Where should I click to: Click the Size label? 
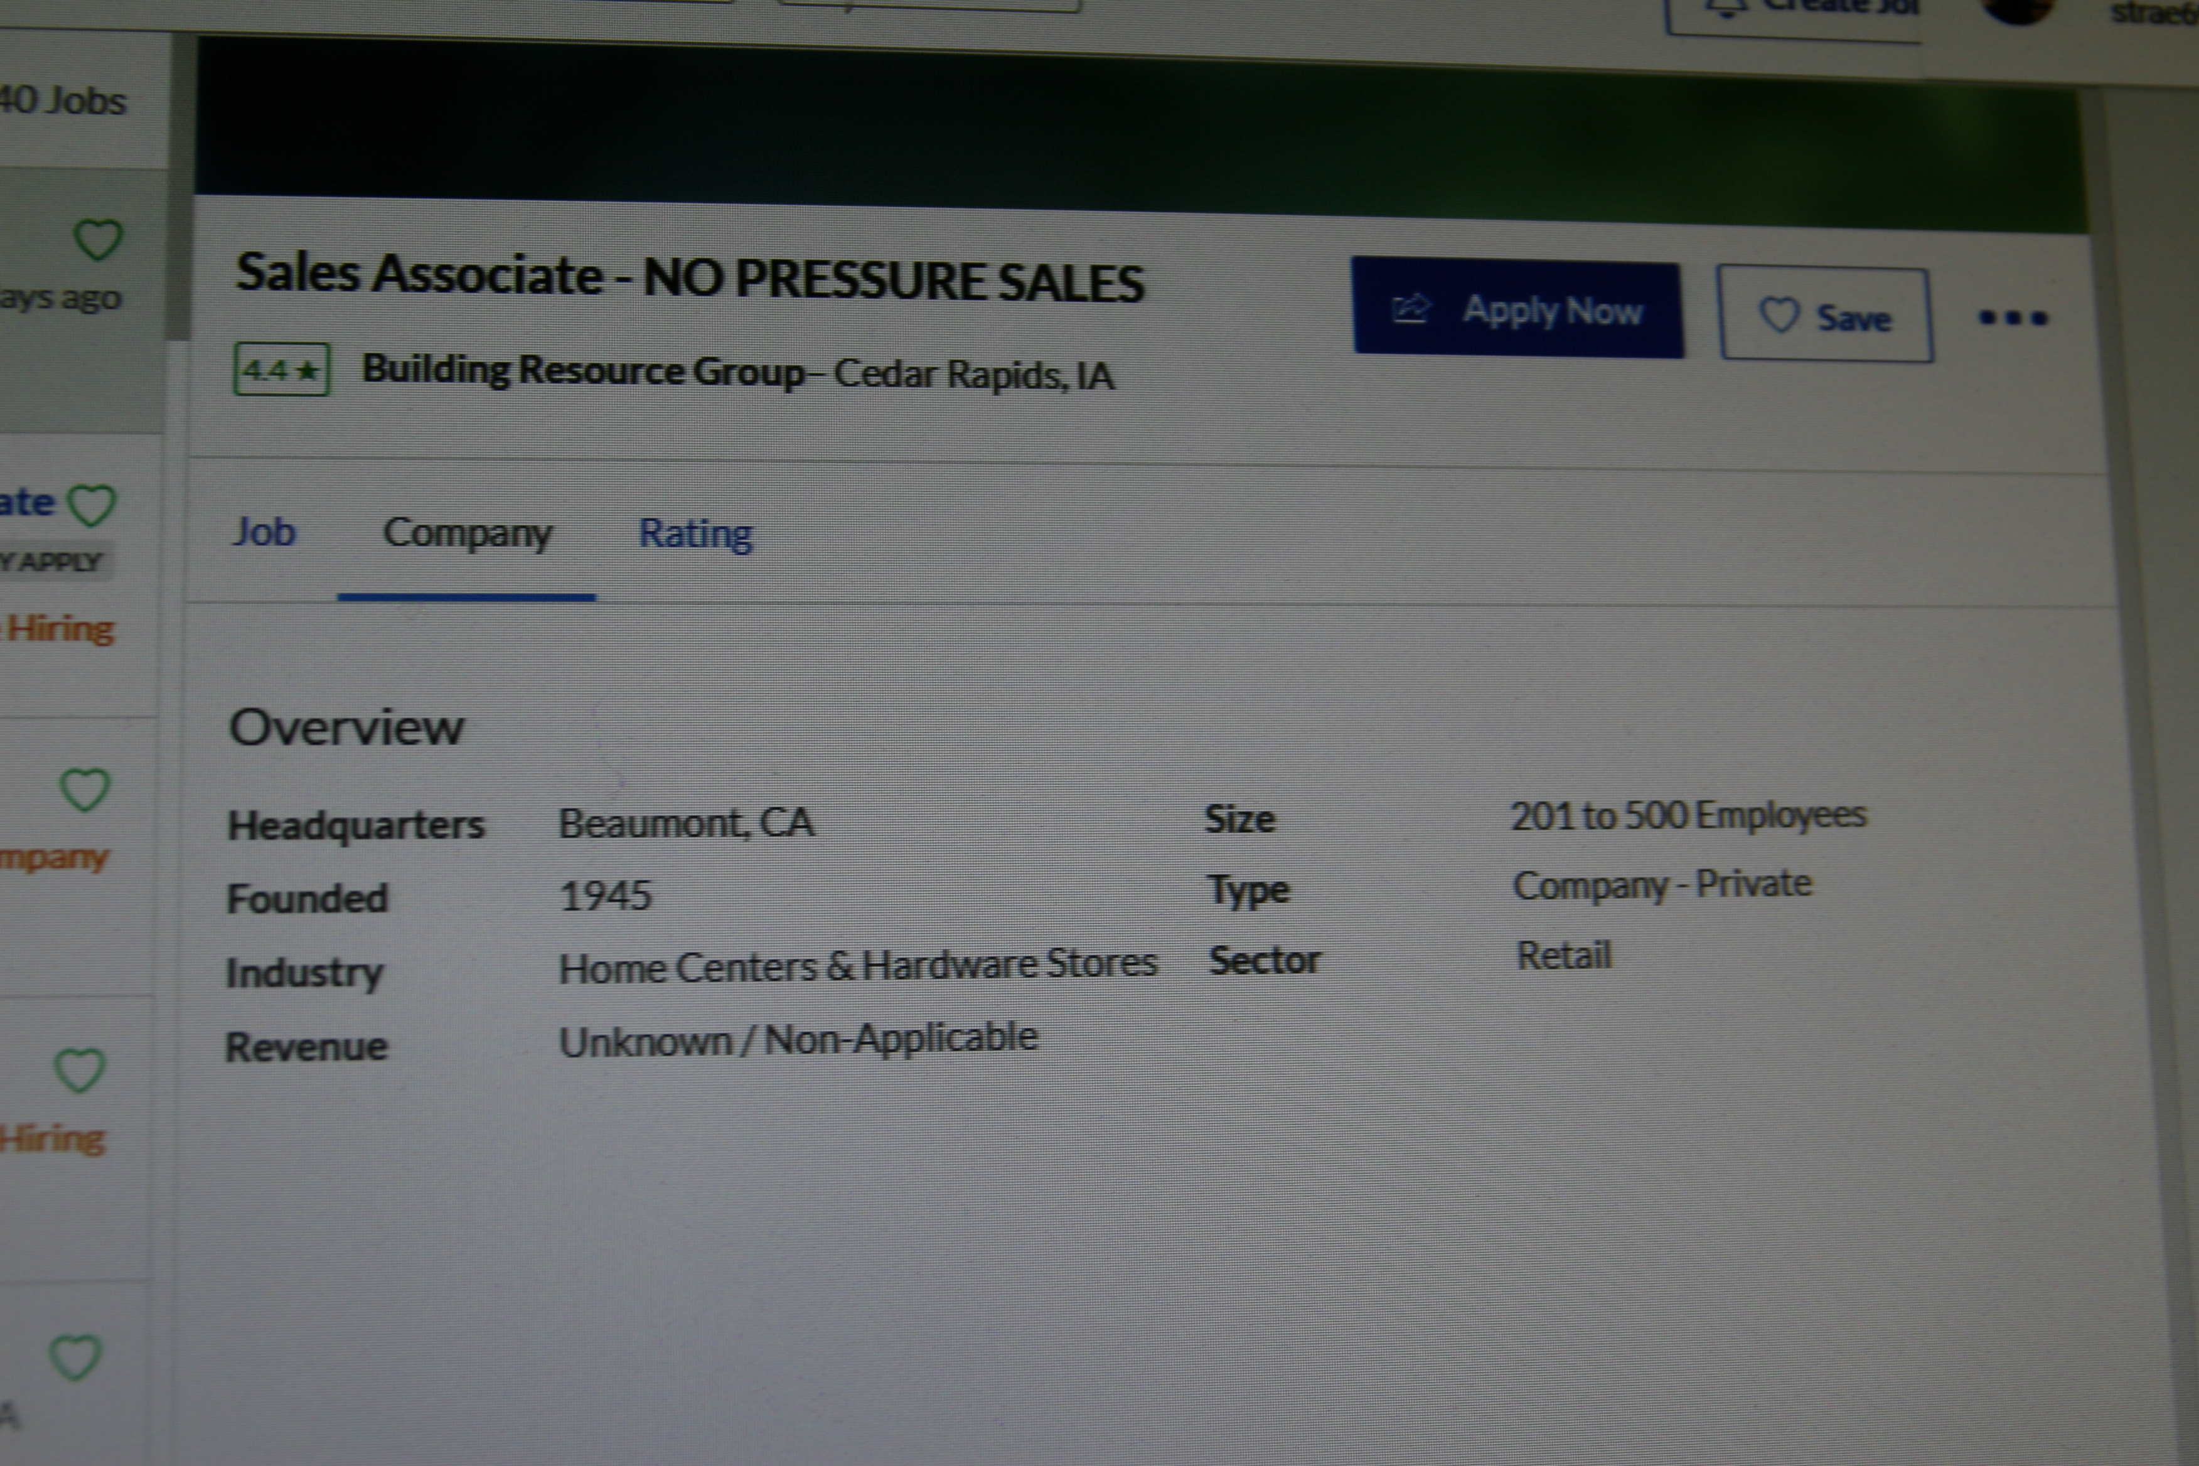[x=1239, y=819]
